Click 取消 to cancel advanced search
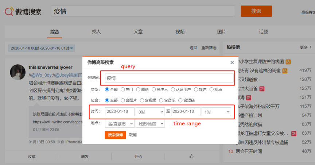 (x=133, y=135)
